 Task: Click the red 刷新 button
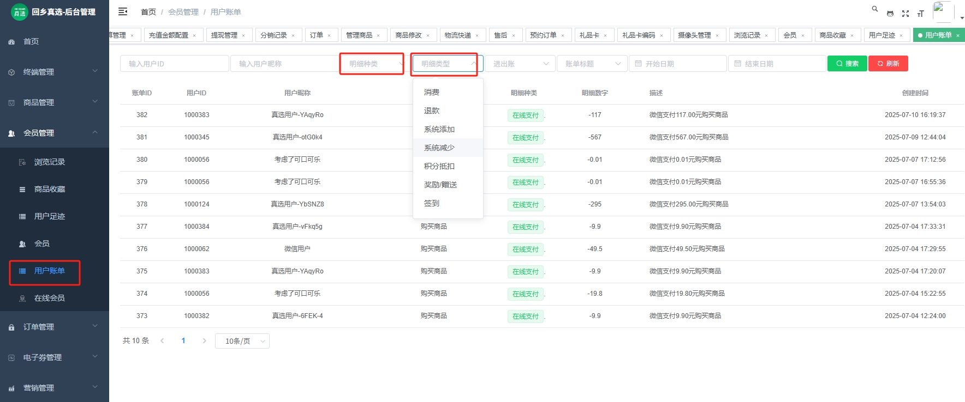click(x=888, y=64)
